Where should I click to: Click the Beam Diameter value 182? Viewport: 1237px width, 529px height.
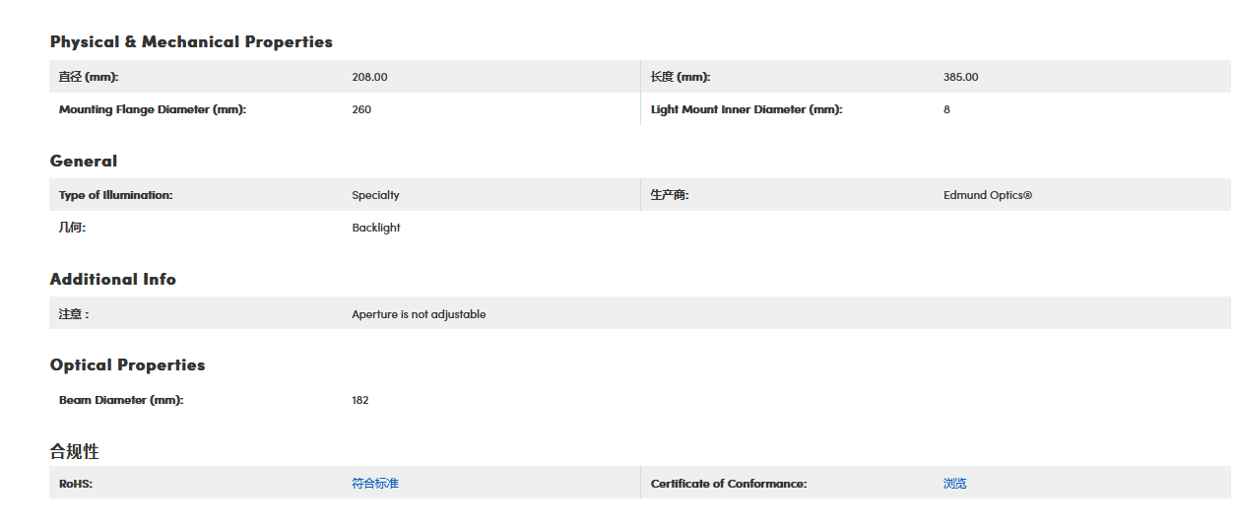360,400
